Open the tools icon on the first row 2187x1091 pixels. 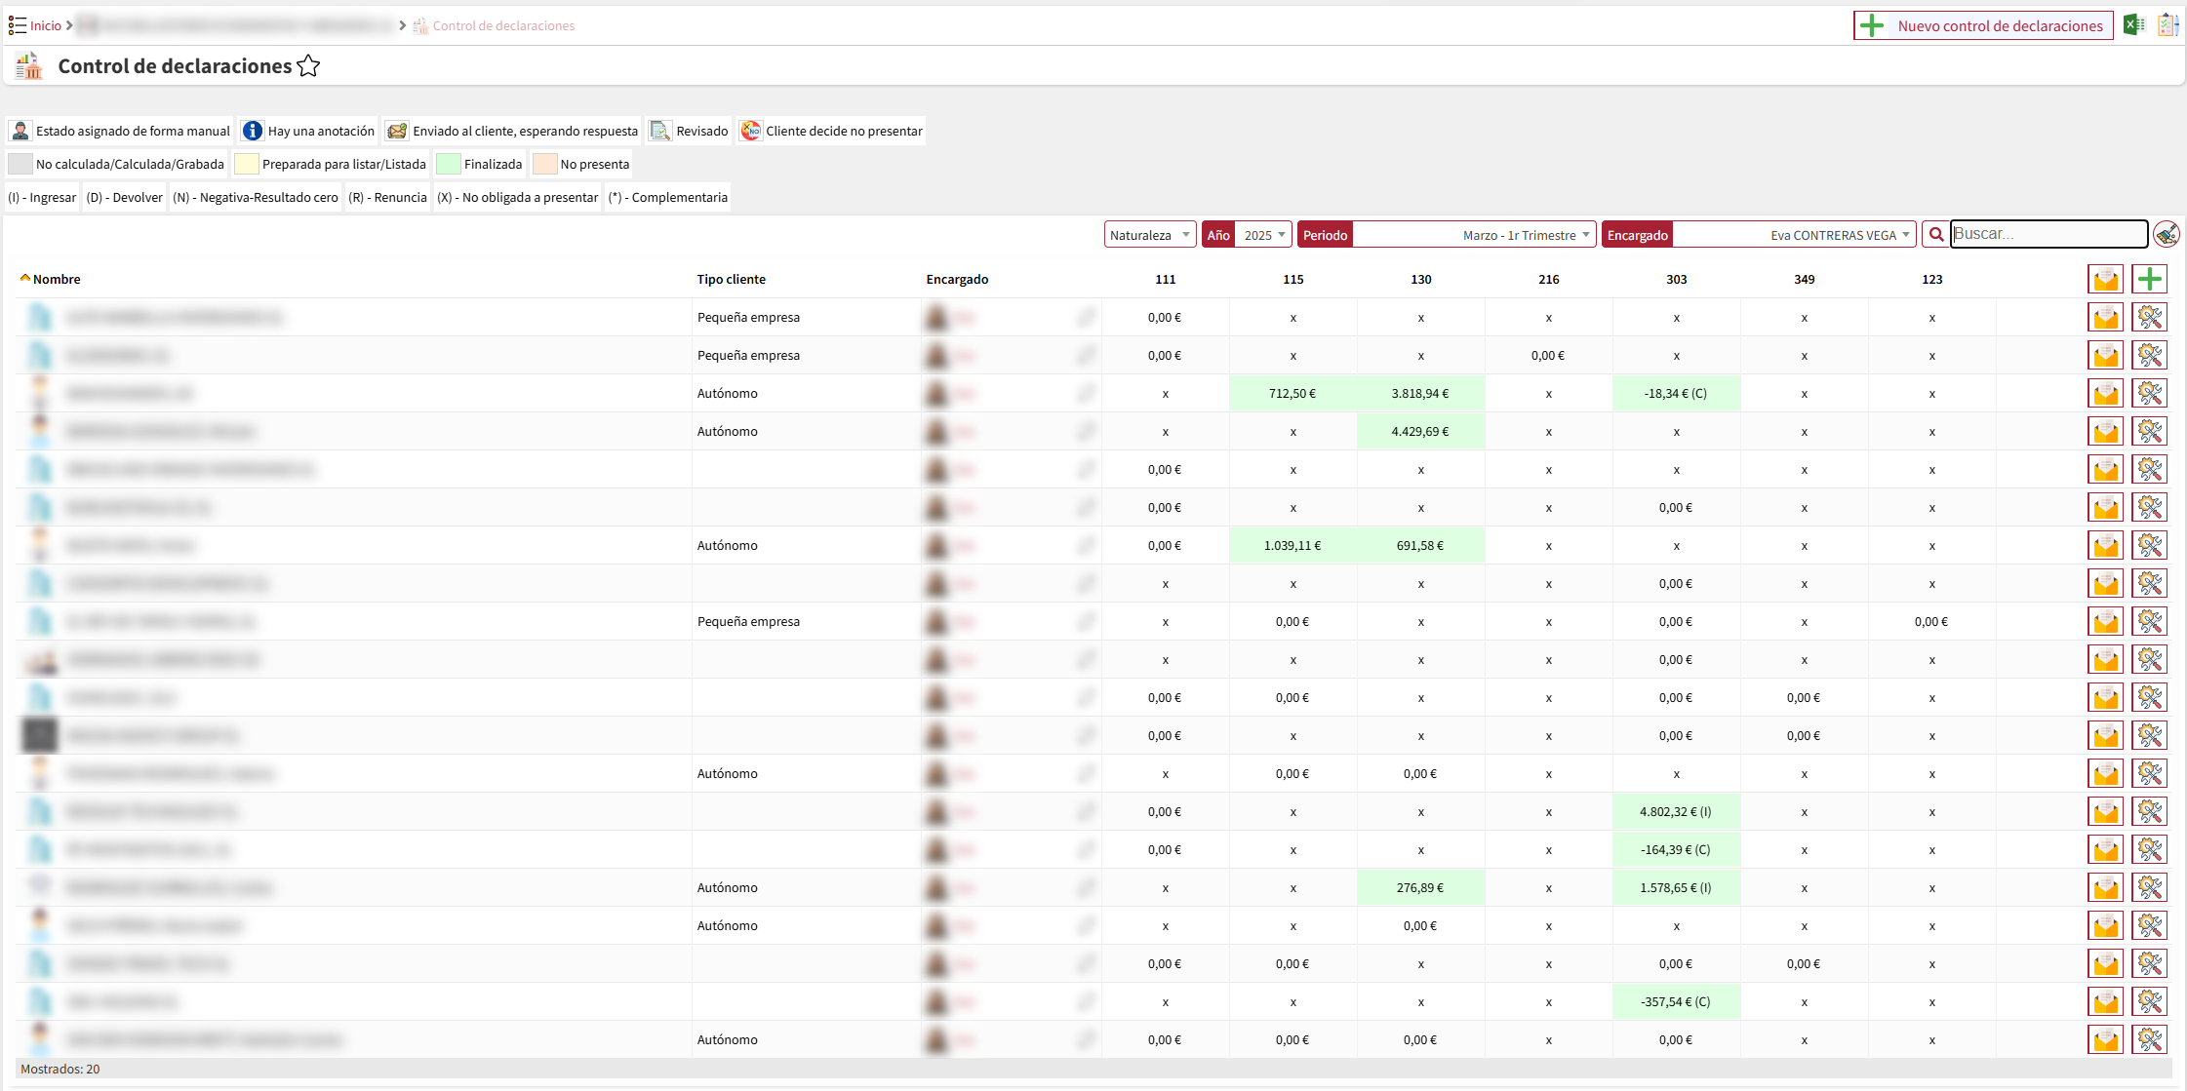point(2149,317)
